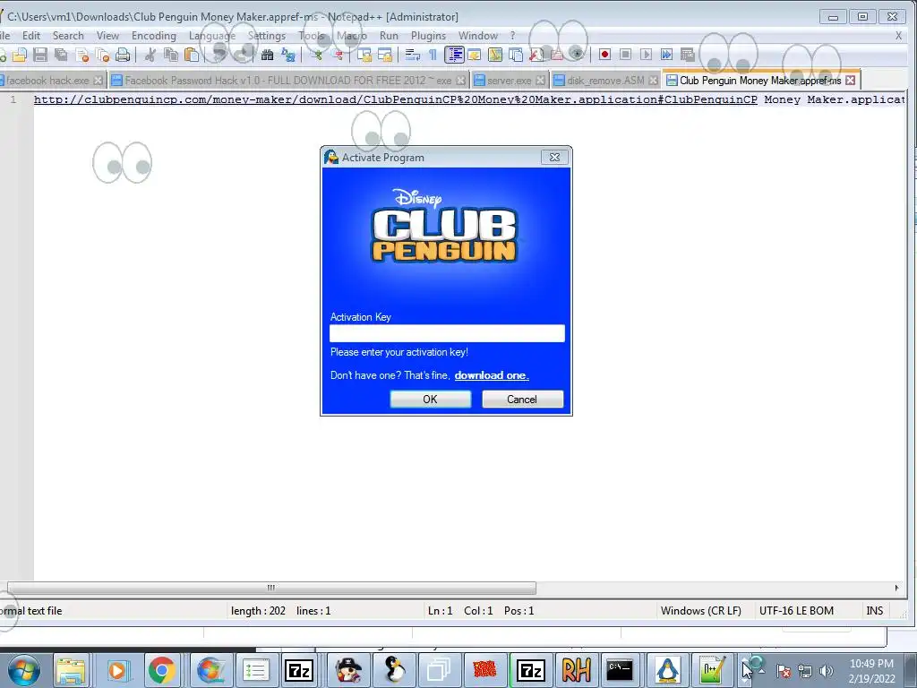Open the View menu
This screenshot has width=917, height=688.
click(x=107, y=36)
